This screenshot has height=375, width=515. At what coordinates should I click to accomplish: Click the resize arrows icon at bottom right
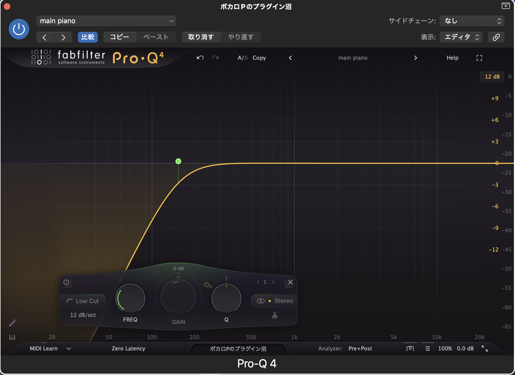[485, 349]
